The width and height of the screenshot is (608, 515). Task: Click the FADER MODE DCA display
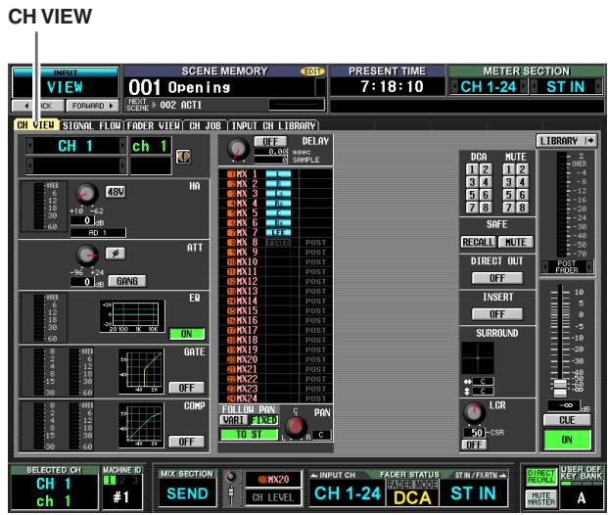pos(412,492)
